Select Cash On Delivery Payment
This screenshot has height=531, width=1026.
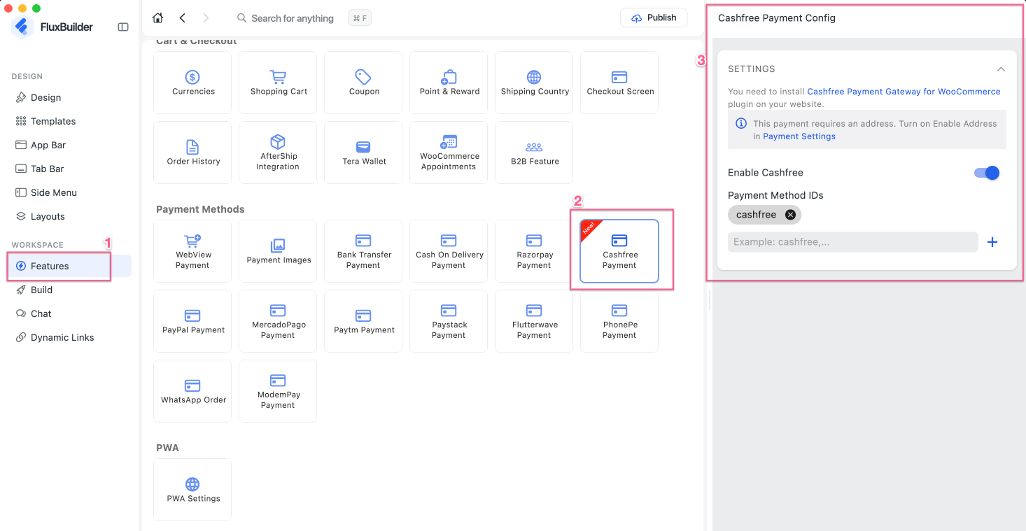[x=449, y=251]
